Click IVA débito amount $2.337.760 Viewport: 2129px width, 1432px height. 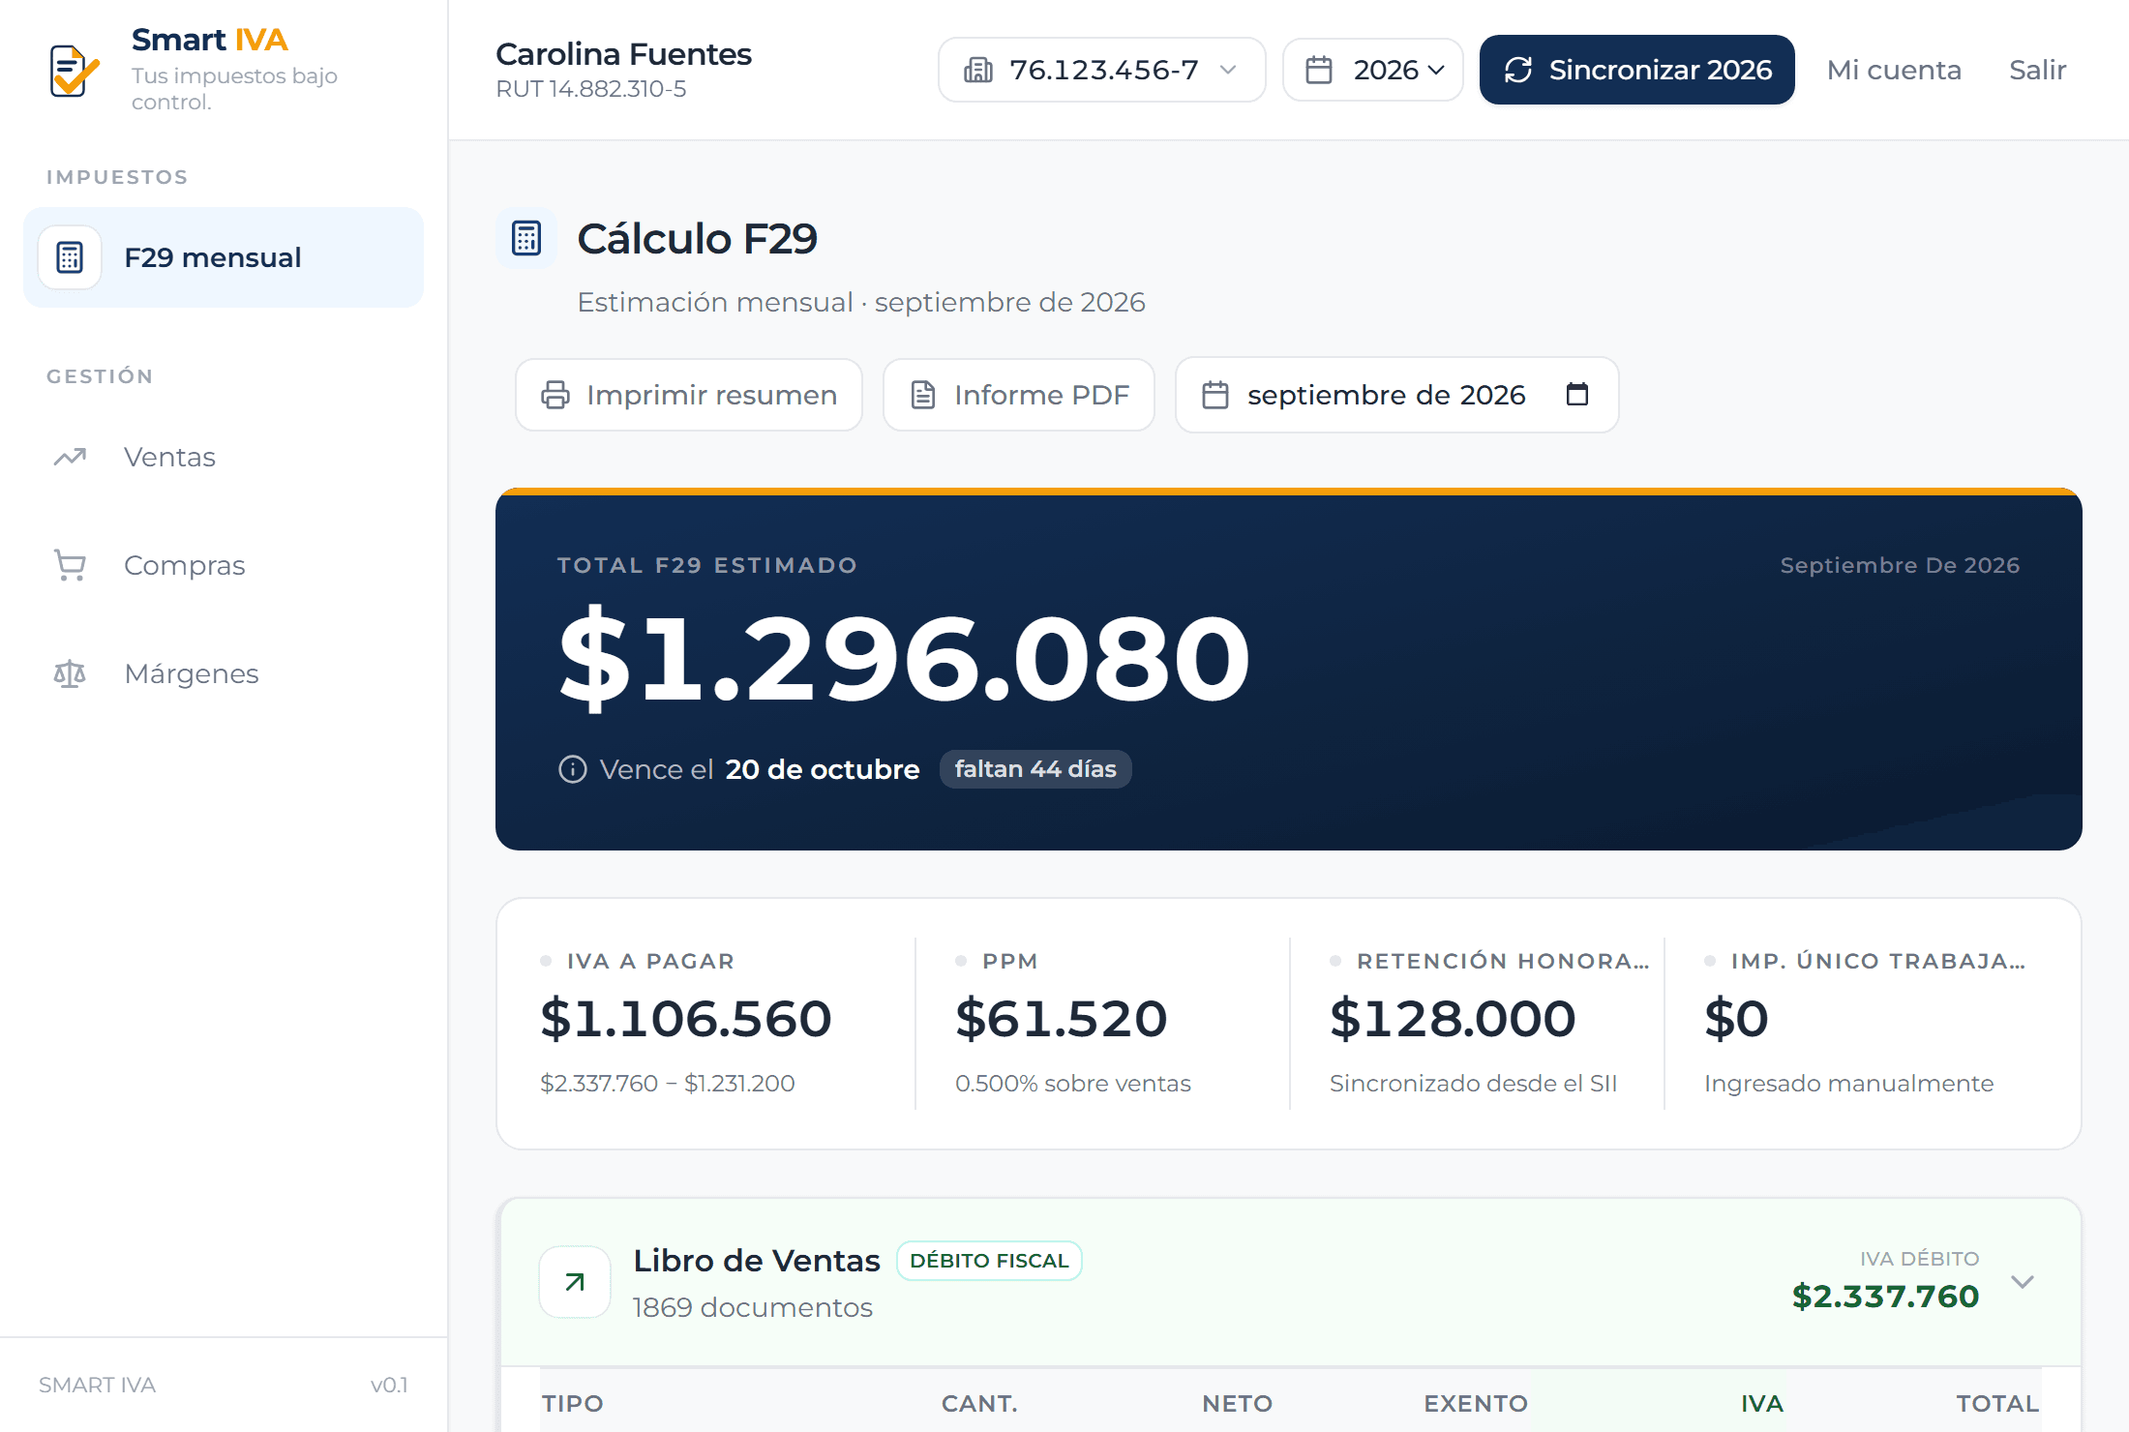[x=1885, y=1297]
